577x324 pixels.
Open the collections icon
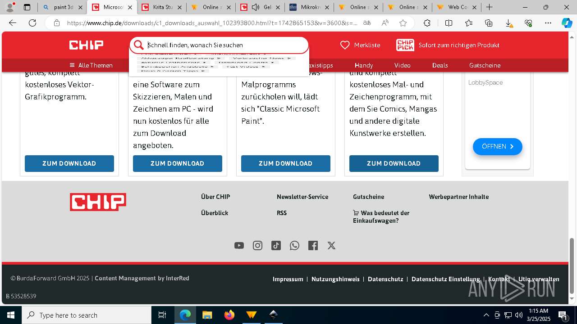(489, 23)
